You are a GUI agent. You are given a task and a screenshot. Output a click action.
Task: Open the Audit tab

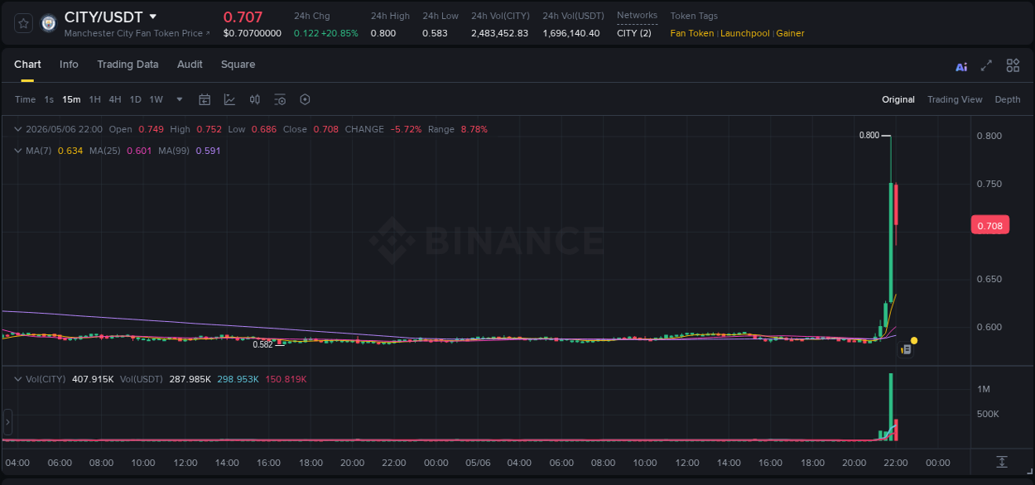click(190, 65)
